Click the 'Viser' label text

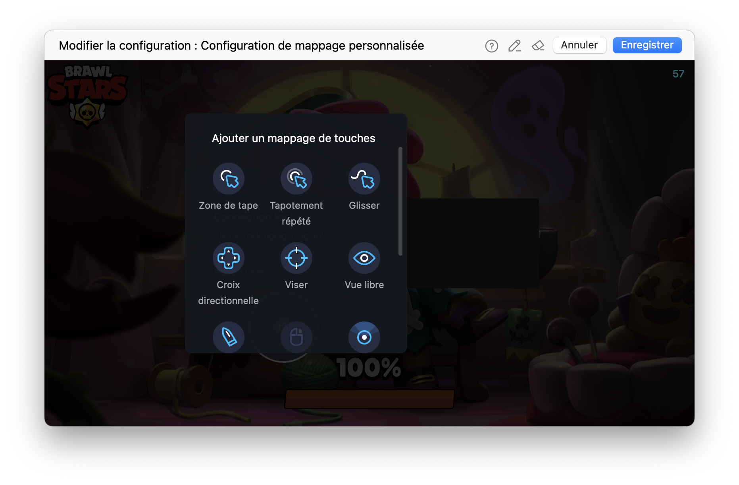(x=296, y=285)
